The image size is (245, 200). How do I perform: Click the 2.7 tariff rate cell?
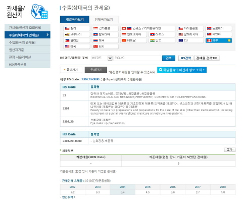(198, 192)
